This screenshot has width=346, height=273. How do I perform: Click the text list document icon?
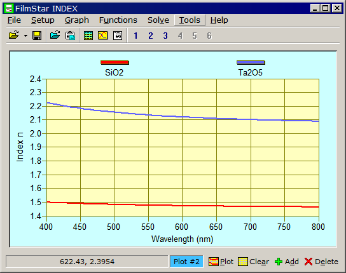point(118,36)
